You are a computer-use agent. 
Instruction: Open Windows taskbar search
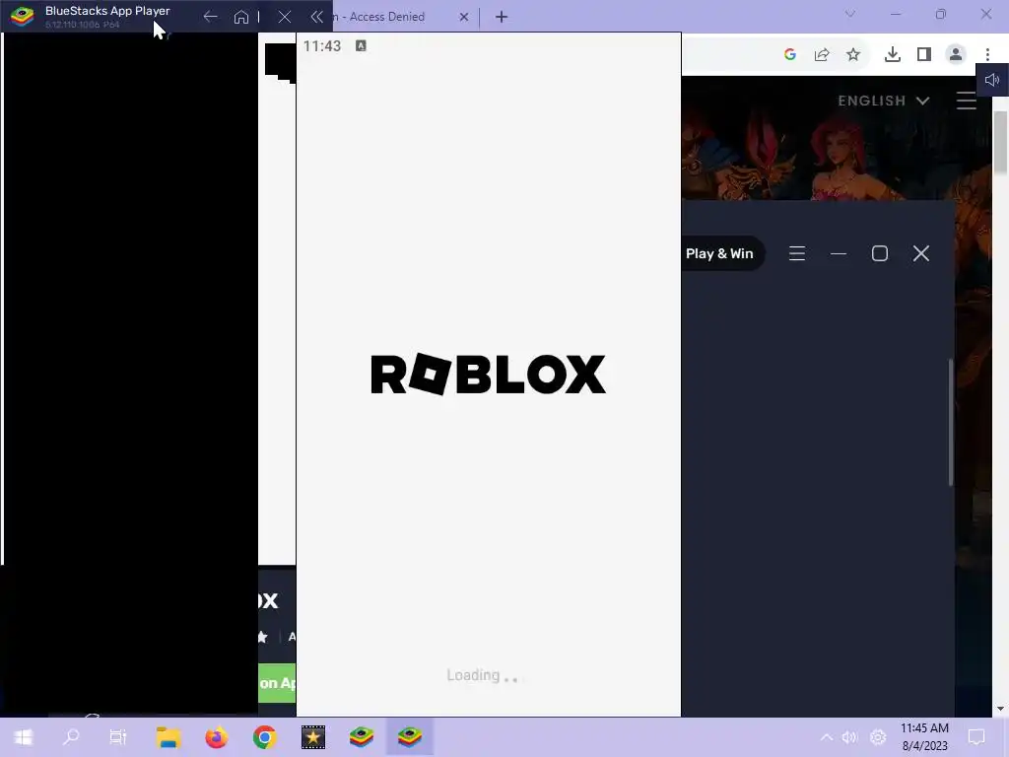[71, 737]
